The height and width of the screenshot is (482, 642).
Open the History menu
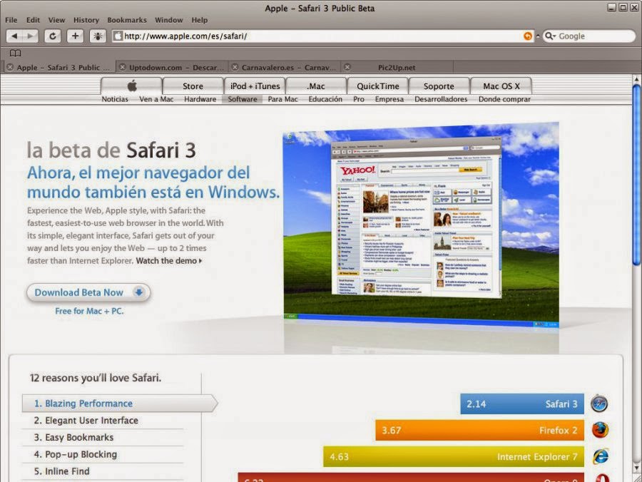click(x=86, y=20)
